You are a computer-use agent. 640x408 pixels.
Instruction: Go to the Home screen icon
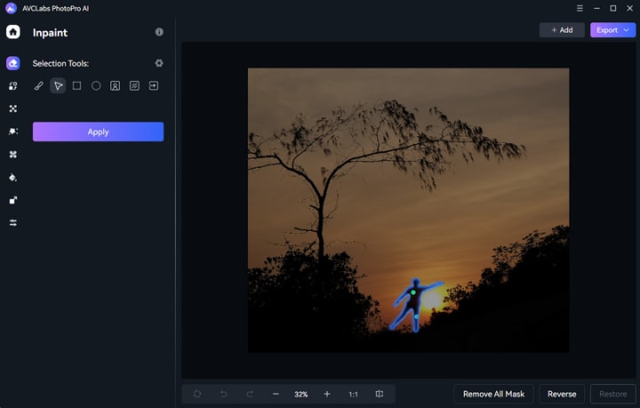(x=13, y=32)
